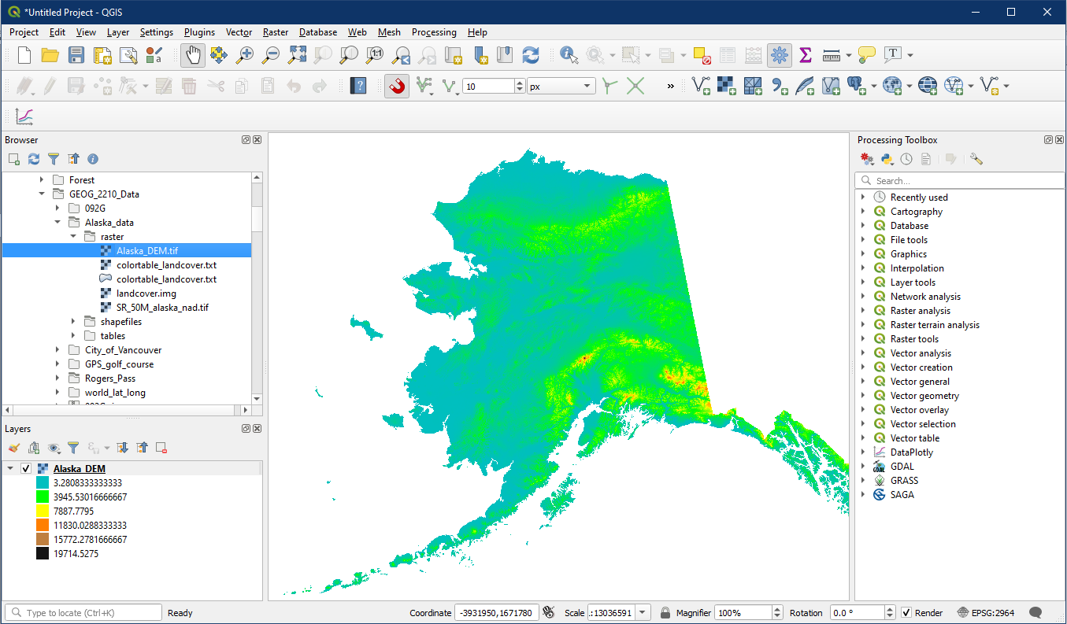Viewport: 1067px width, 624px height.
Task: Open the Statistical Summary sigma tool
Action: pyautogui.click(x=805, y=55)
